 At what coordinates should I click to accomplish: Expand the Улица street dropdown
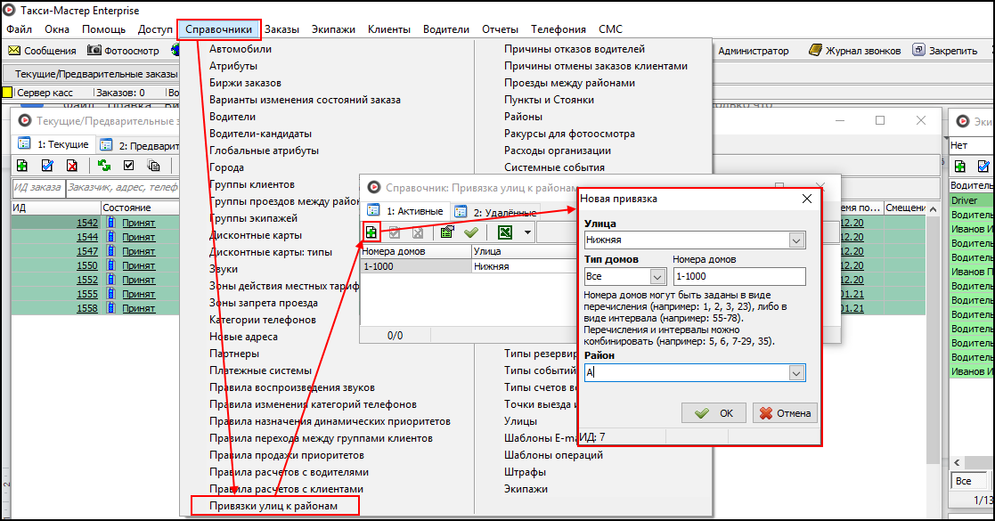[795, 240]
